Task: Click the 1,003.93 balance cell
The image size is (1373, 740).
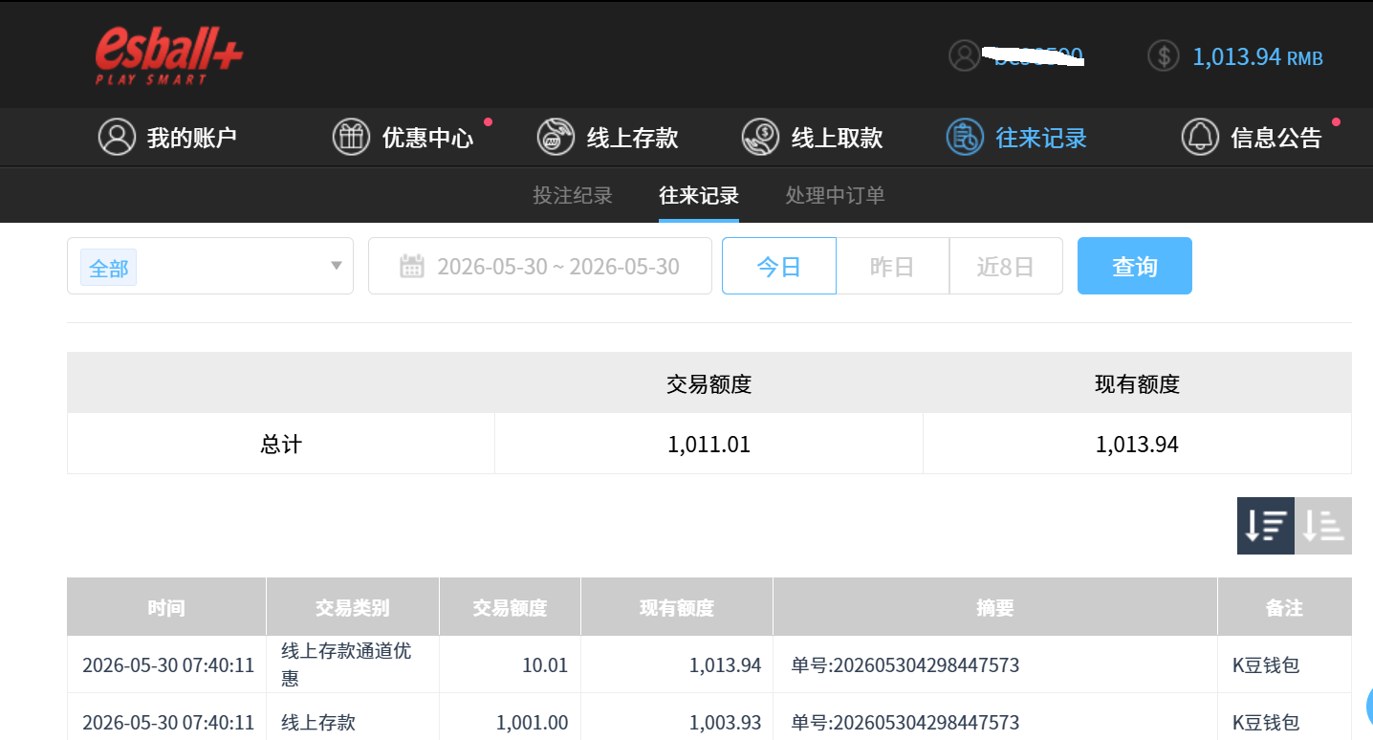Action: click(x=677, y=722)
